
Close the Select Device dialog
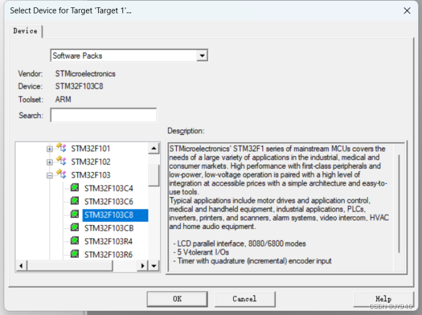coord(407,11)
